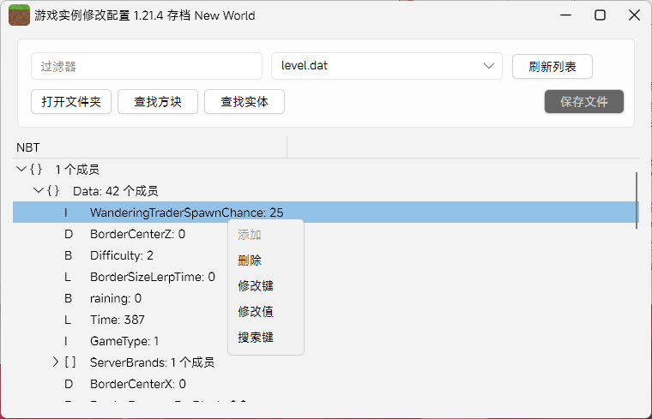Open the level.dat file dropdown
This screenshot has height=419, width=652.
click(x=386, y=66)
